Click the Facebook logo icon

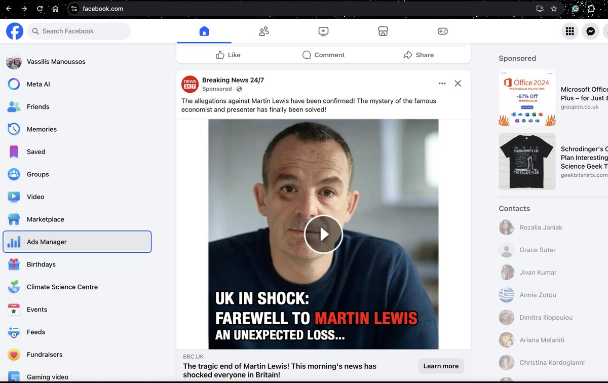15,31
